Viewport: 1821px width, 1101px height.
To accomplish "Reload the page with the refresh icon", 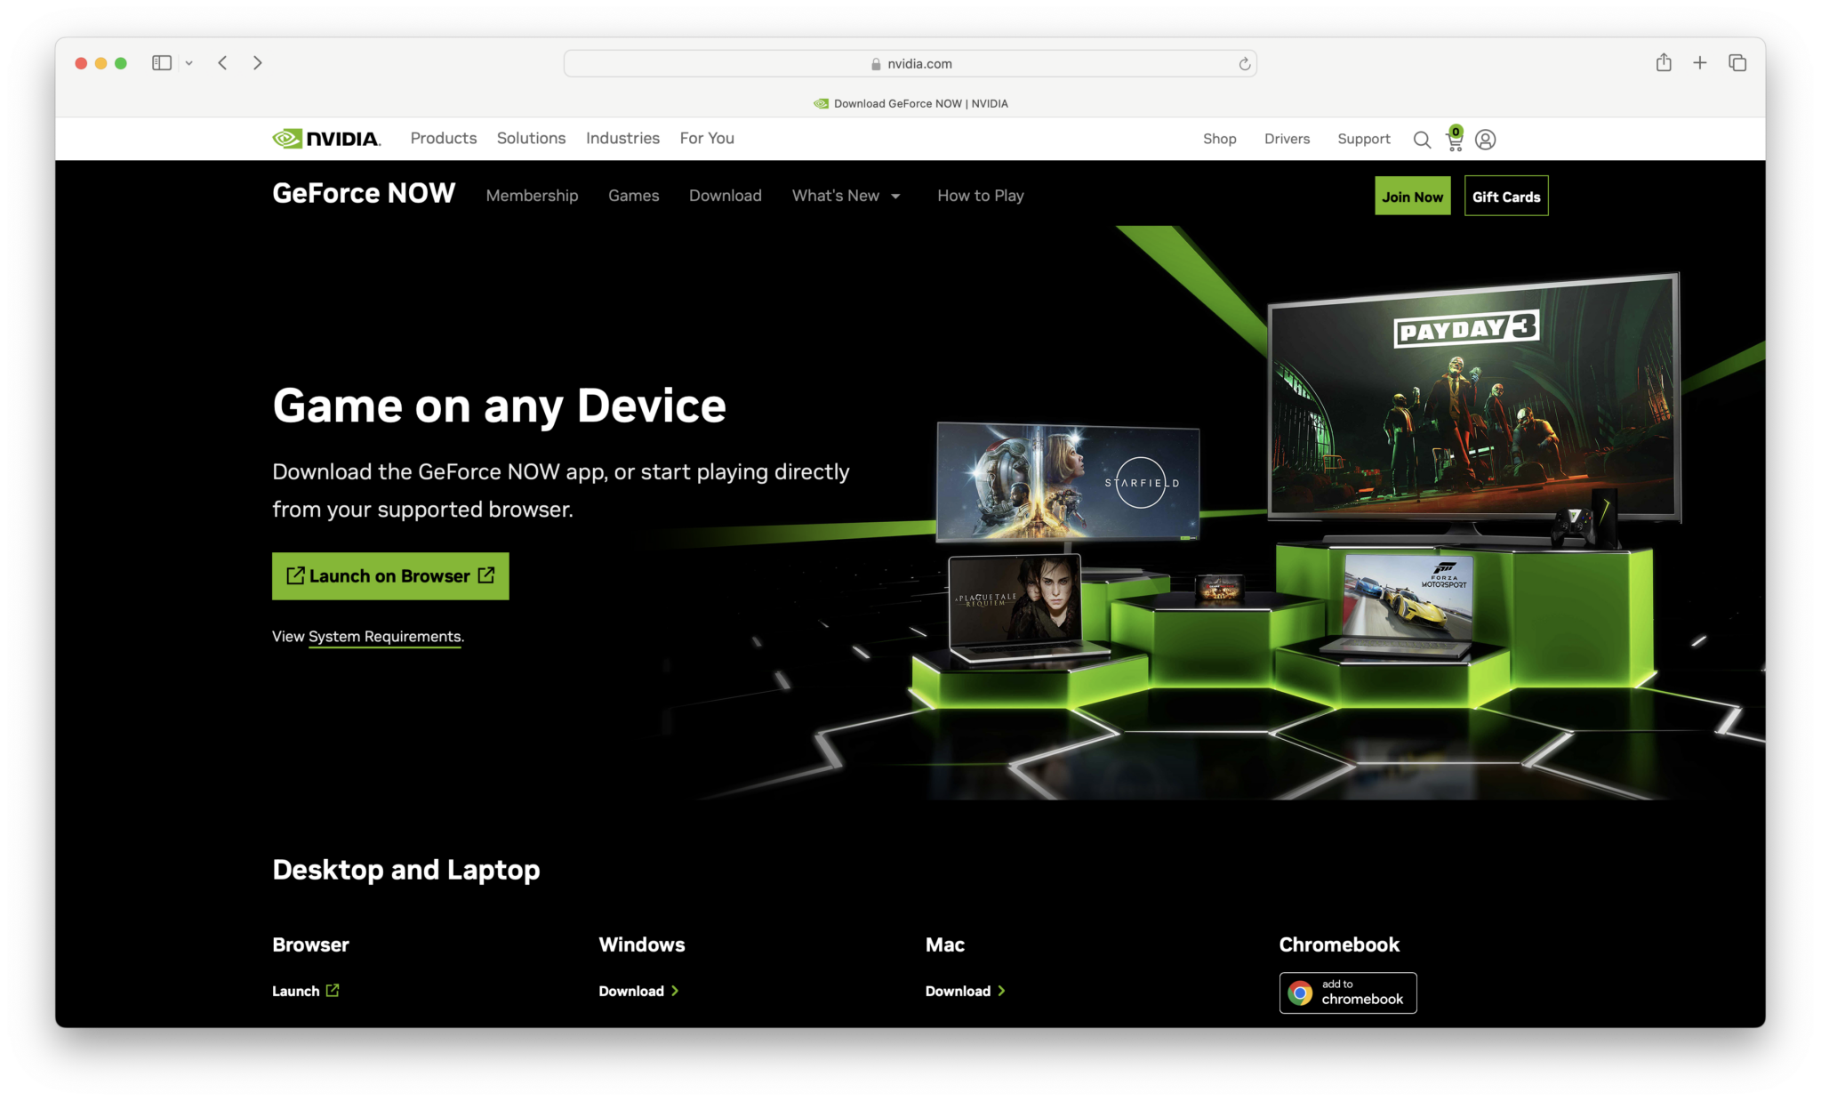I will [1244, 64].
